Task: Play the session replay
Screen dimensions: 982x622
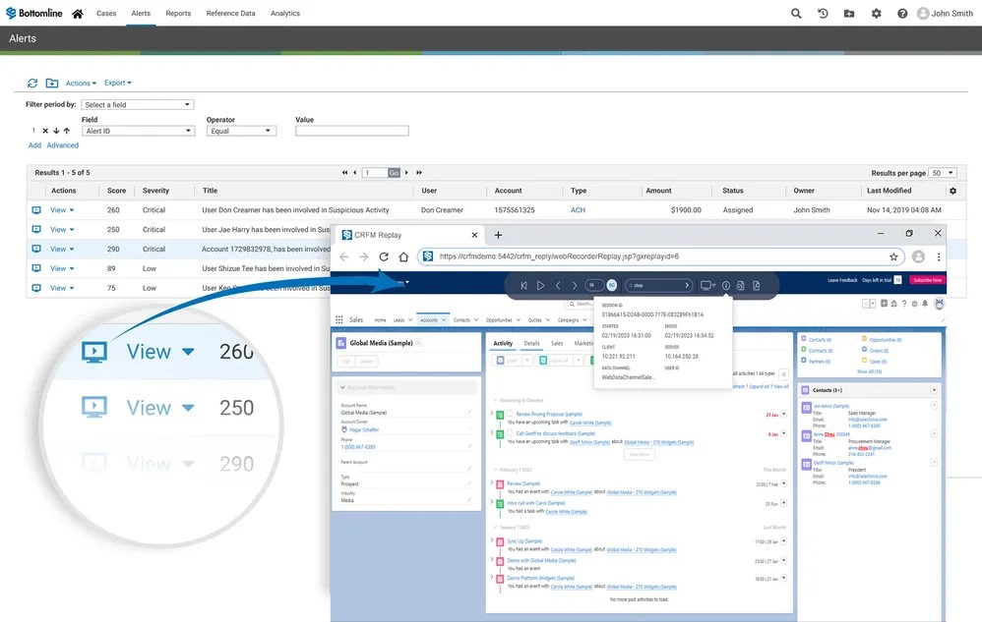Action: pyautogui.click(x=540, y=285)
